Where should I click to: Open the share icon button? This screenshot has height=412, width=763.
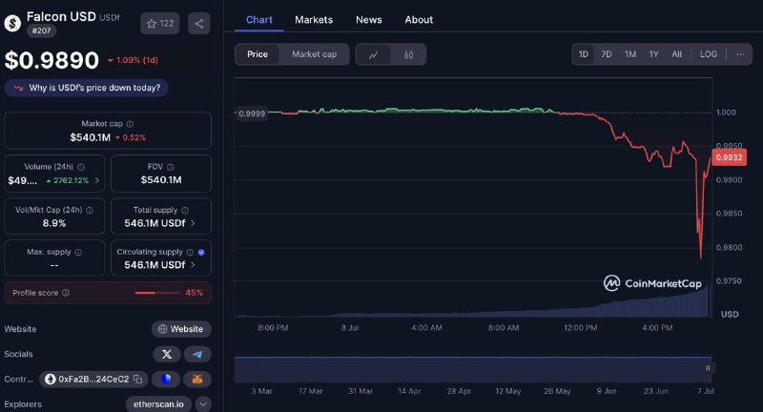(199, 23)
